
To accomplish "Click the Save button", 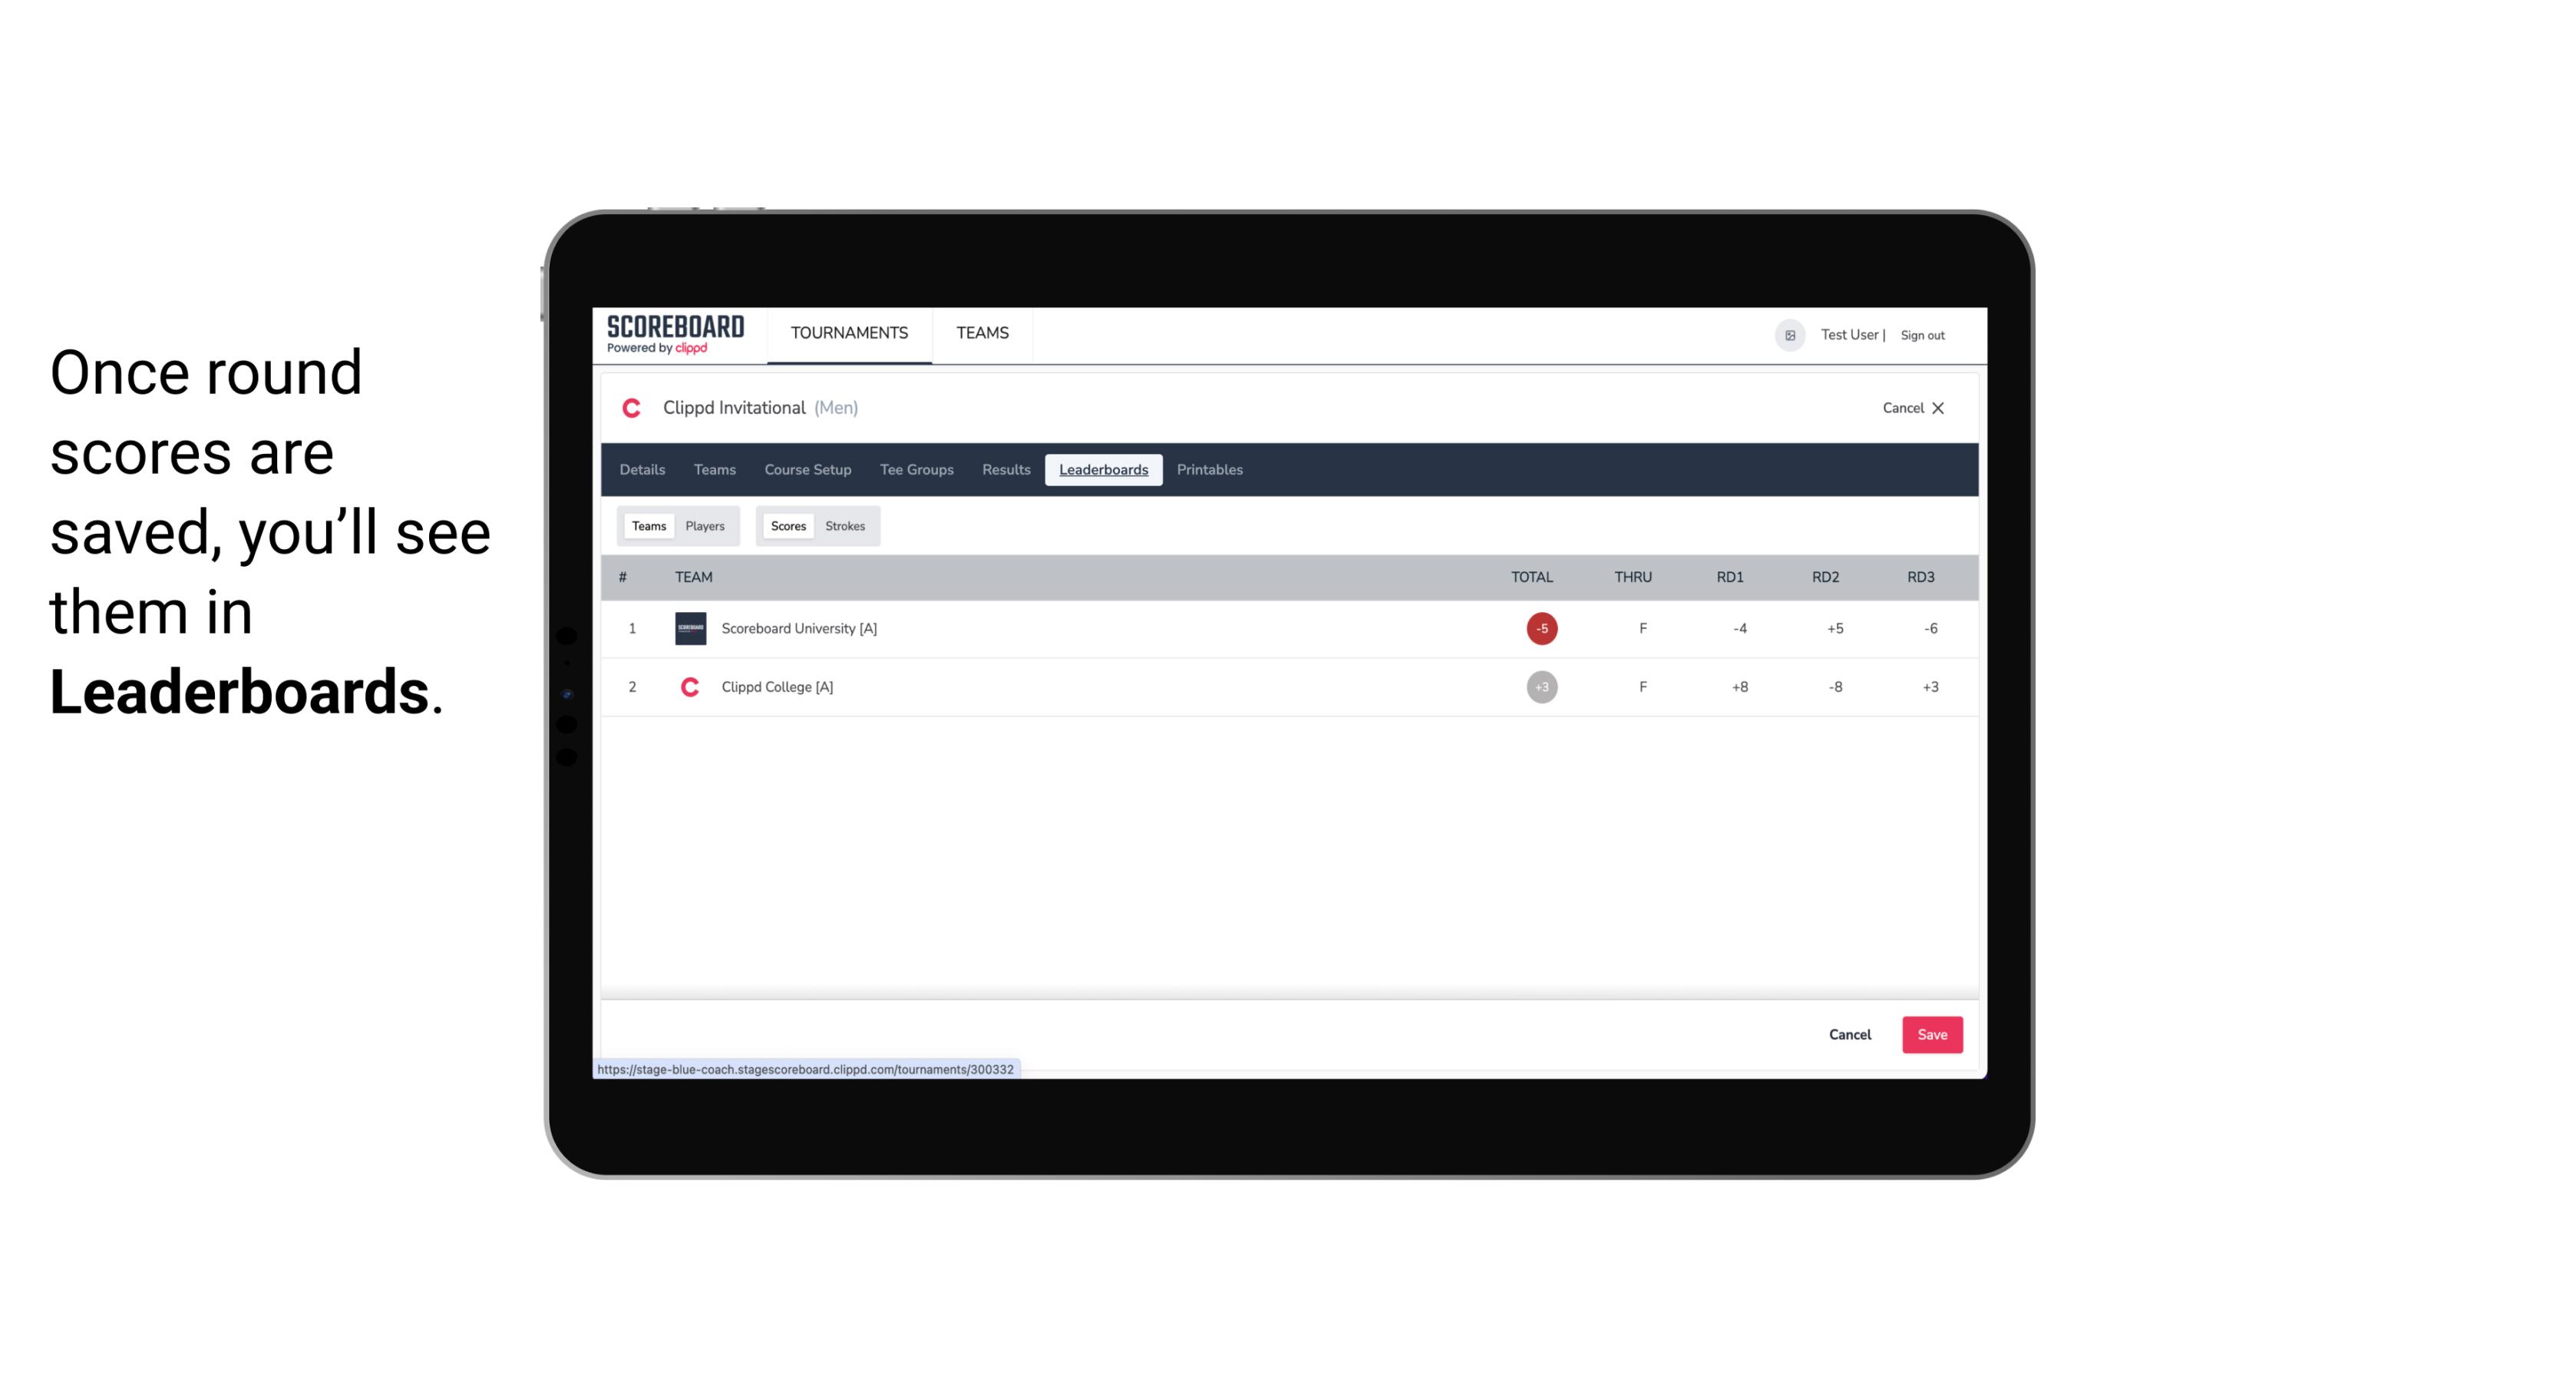I will pyautogui.click(x=1929, y=1034).
